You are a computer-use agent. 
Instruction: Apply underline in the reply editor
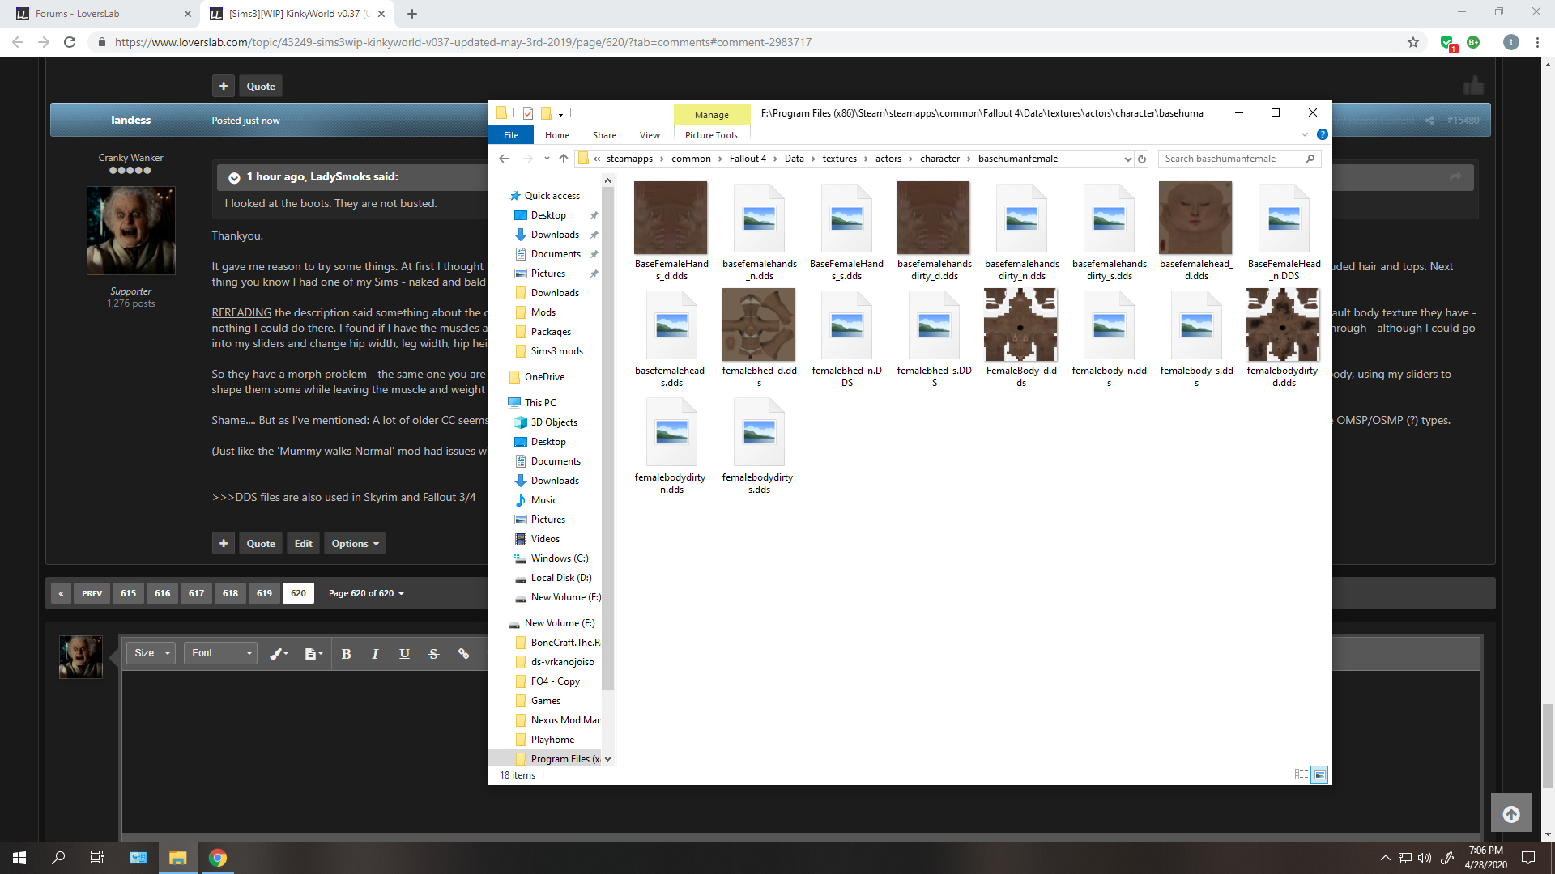point(404,654)
